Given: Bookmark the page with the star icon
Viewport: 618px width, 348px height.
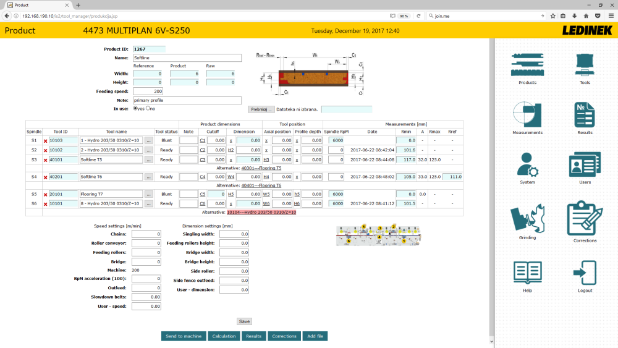Looking at the screenshot, I should pyautogui.click(x=552, y=16).
